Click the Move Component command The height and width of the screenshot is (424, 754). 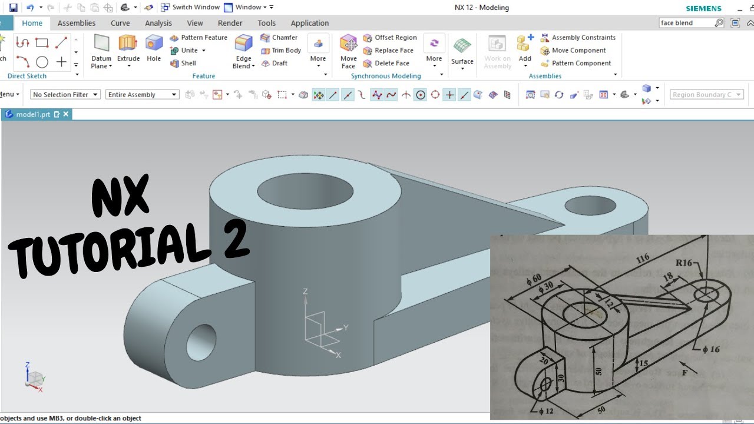pos(573,51)
